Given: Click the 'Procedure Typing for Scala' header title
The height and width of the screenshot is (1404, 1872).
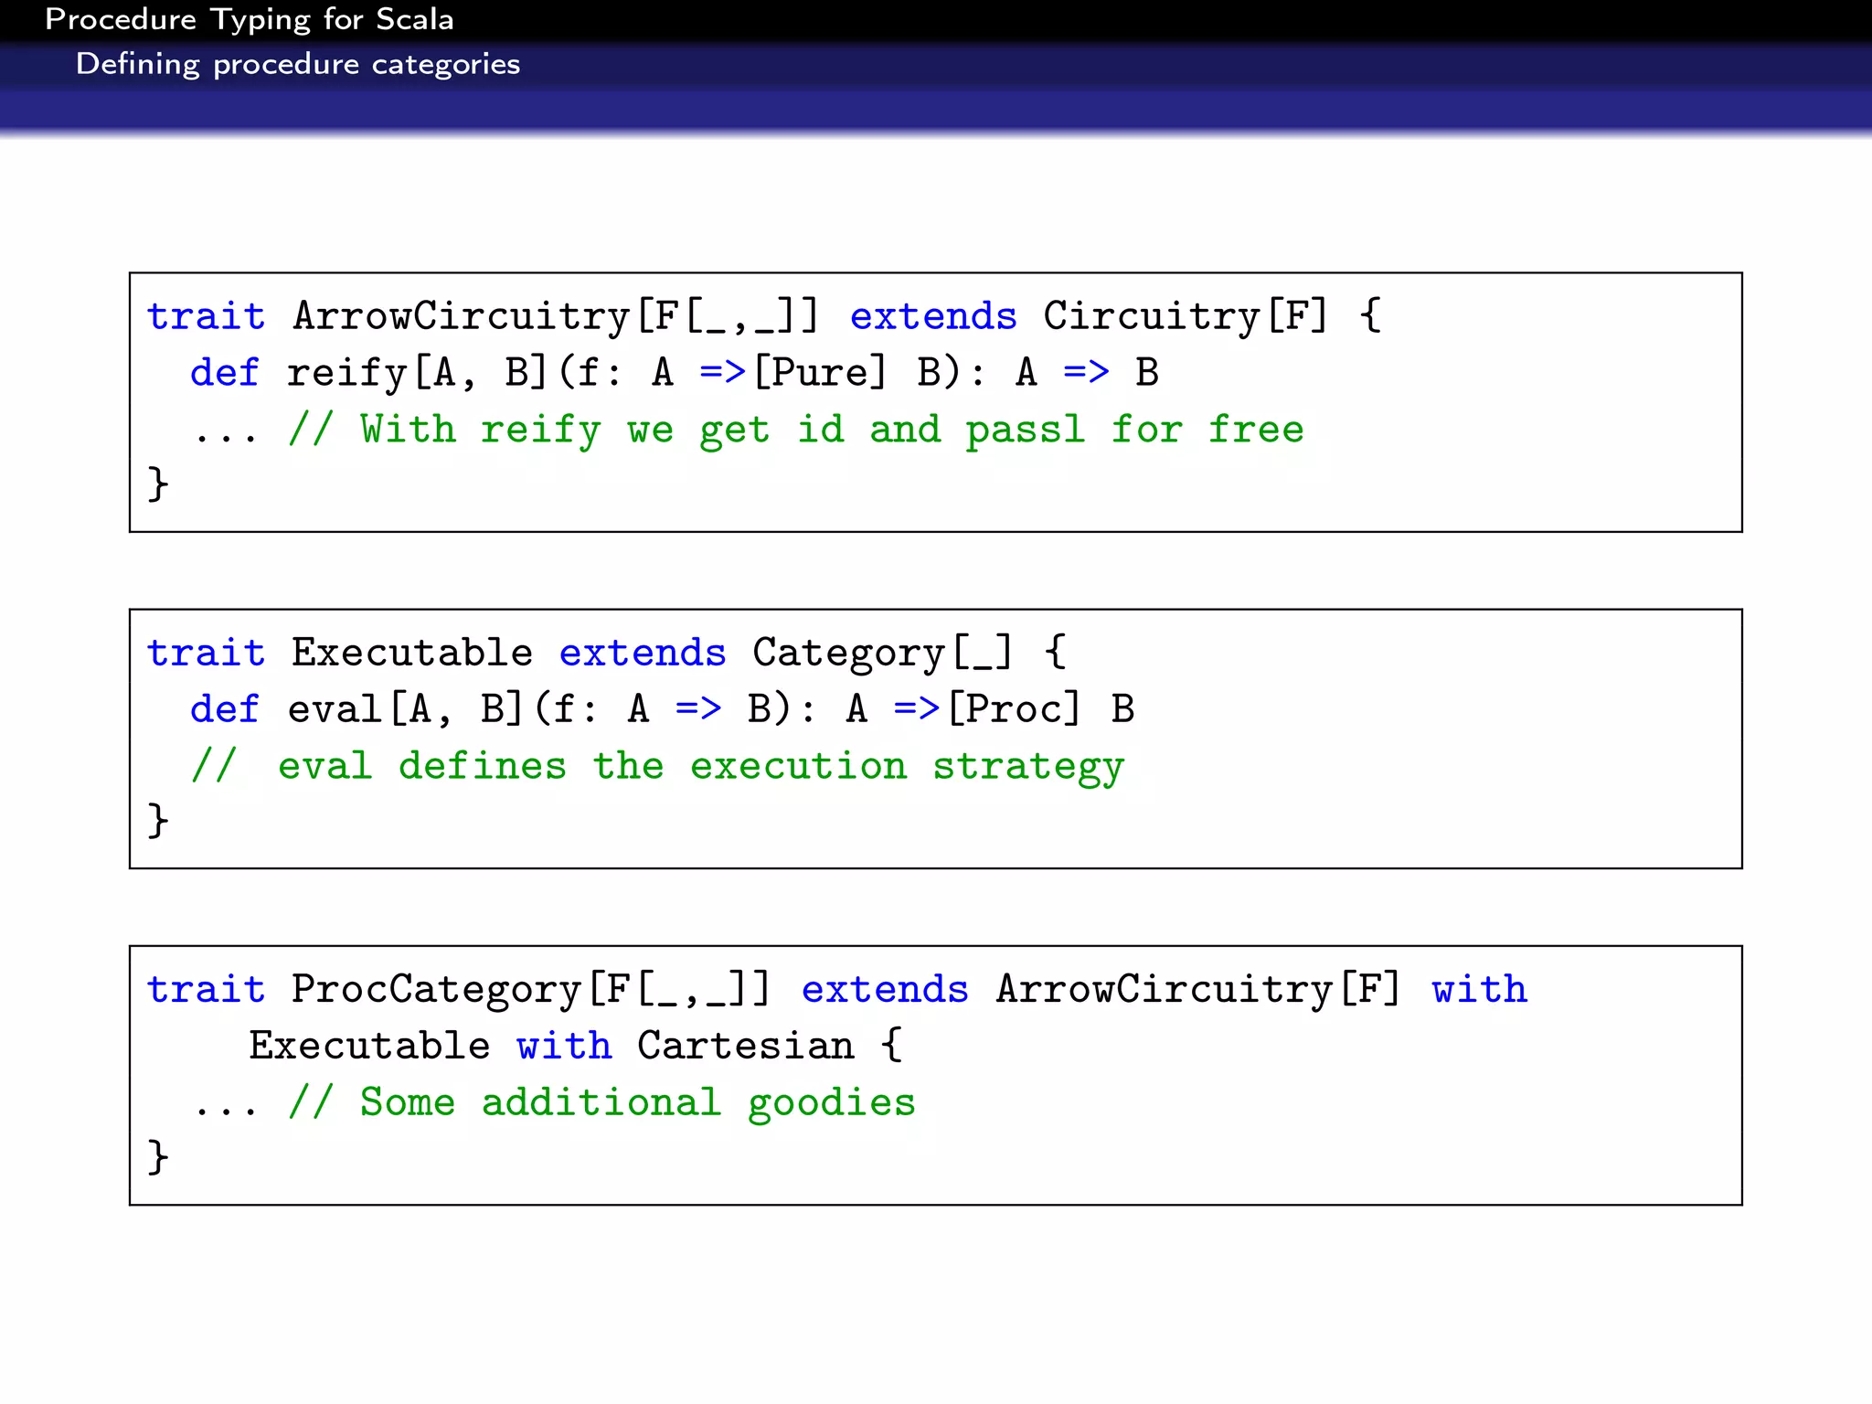Looking at the screenshot, I should pyautogui.click(x=249, y=19).
